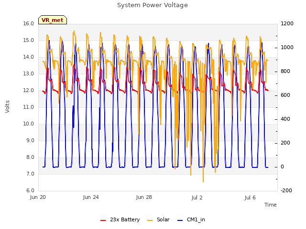Image resolution: width=306 pixels, height=229 pixels.
Task: Click the 200 right axis value
Action: (x=285, y=143)
